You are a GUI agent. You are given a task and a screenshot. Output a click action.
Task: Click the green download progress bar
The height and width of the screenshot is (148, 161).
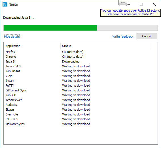click(80, 28)
